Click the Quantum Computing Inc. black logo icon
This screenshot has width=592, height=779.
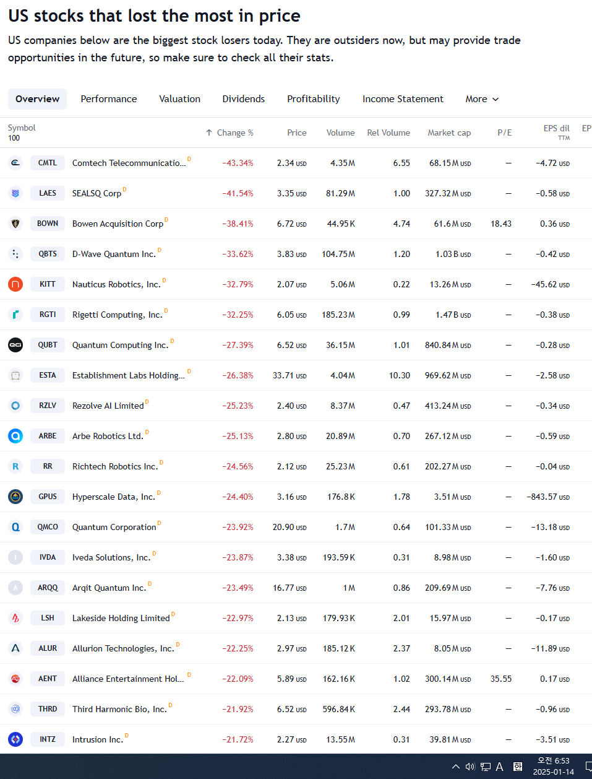click(x=15, y=345)
